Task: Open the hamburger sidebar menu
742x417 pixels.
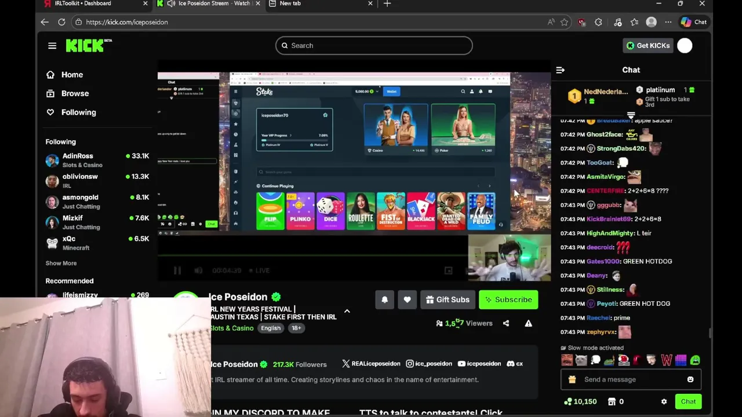Action: [52, 45]
